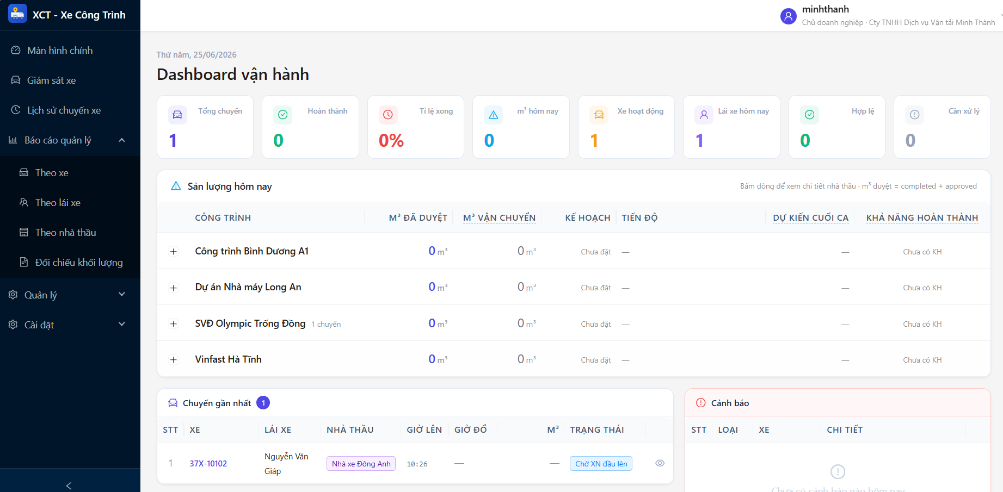Select Theo lái xe report

[70, 203]
